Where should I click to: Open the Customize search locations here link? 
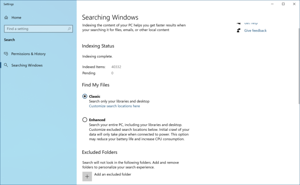114,106
